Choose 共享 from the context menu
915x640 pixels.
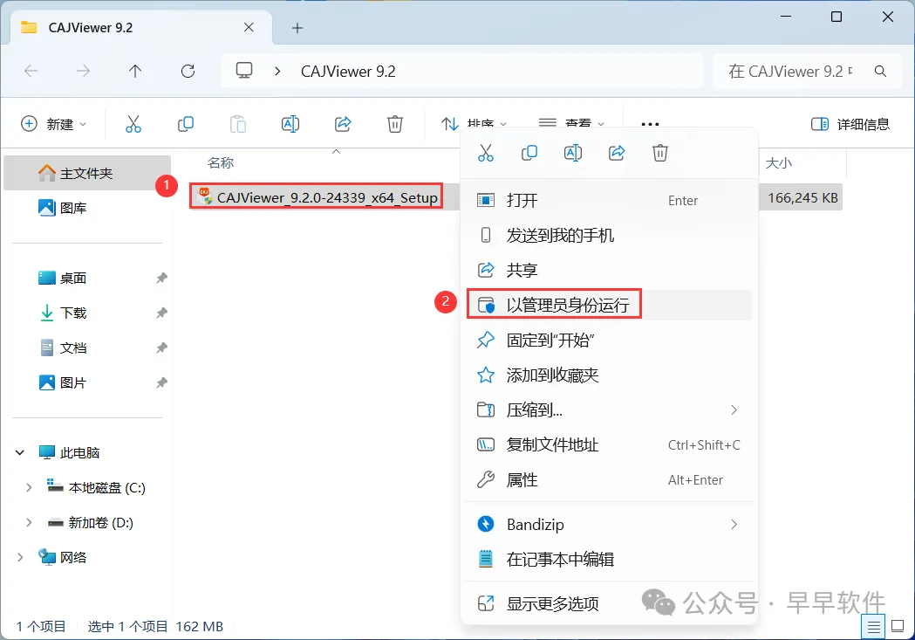tap(609, 270)
